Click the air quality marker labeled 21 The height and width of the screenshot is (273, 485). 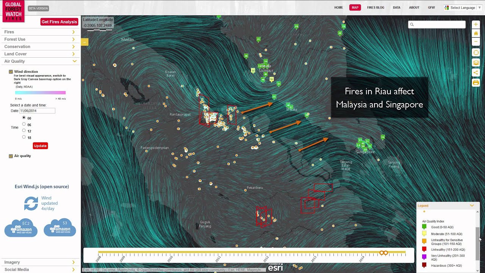(258, 39)
